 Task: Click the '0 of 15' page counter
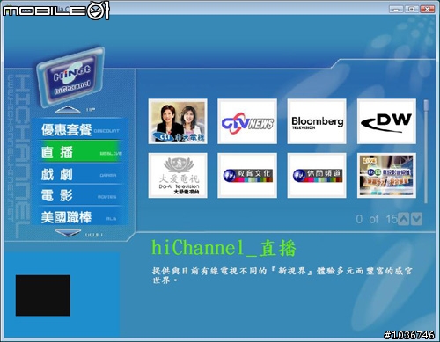click(x=377, y=219)
